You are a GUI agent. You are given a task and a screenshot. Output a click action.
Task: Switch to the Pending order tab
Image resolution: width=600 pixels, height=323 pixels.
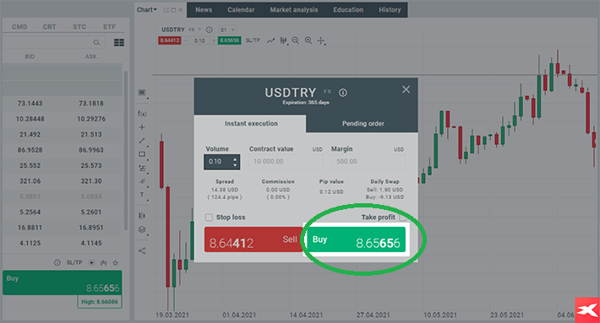tap(363, 123)
